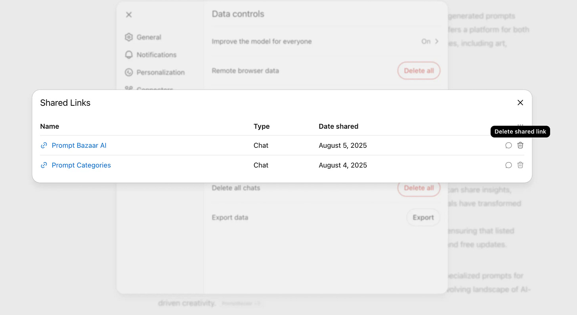View source chat for Prompt Categories
This screenshot has height=315, width=577.
508,165
